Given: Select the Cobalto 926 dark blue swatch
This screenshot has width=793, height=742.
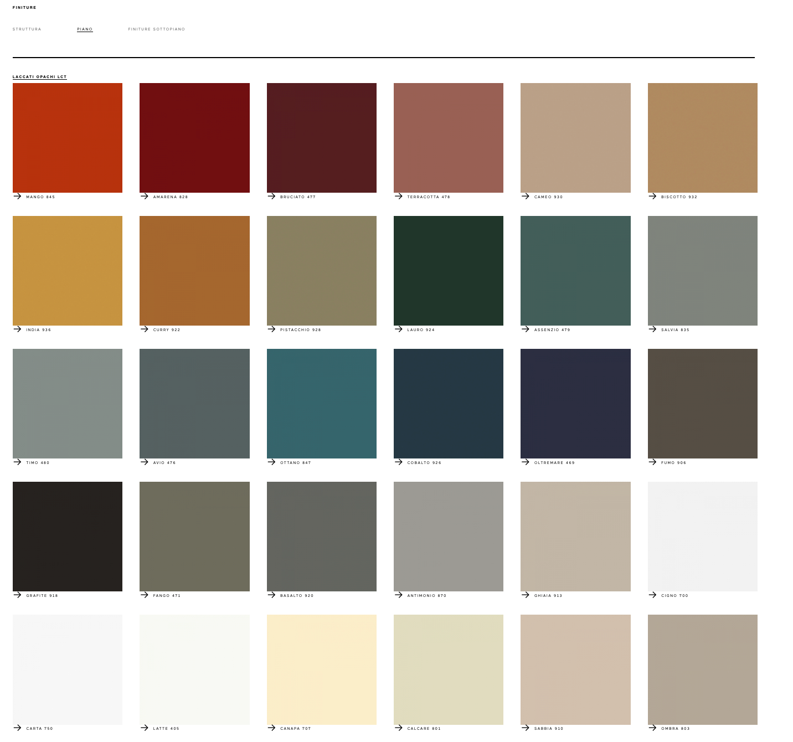Looking at the screenshot, I should 448,404.
